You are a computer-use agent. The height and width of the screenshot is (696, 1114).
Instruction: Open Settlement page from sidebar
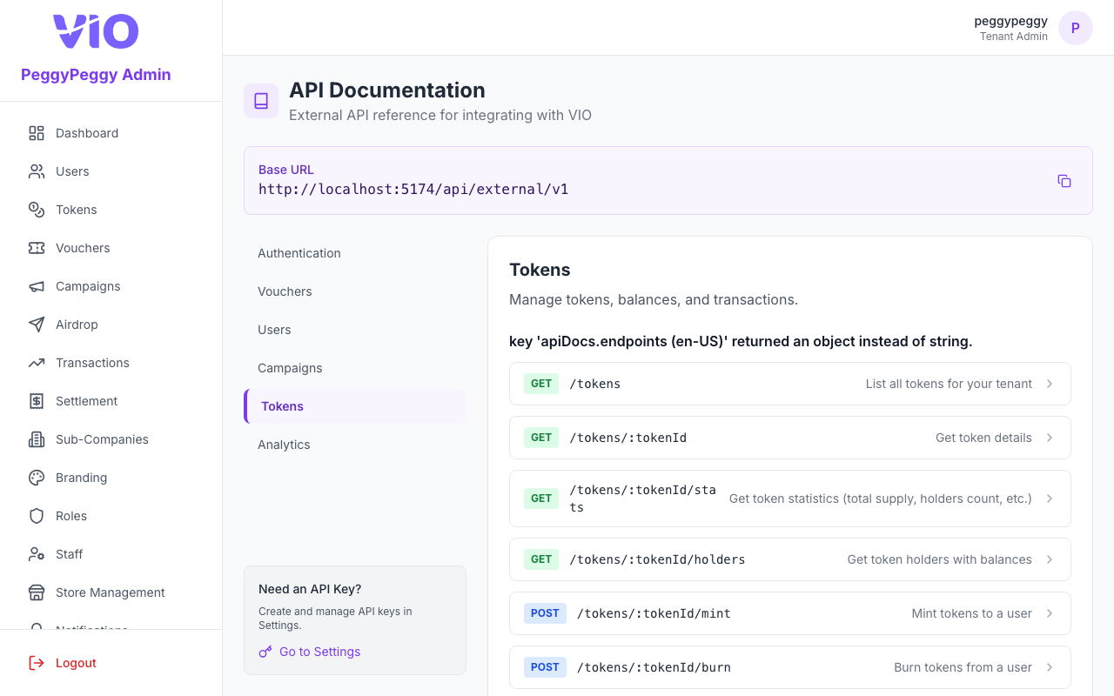pos(111,401)
